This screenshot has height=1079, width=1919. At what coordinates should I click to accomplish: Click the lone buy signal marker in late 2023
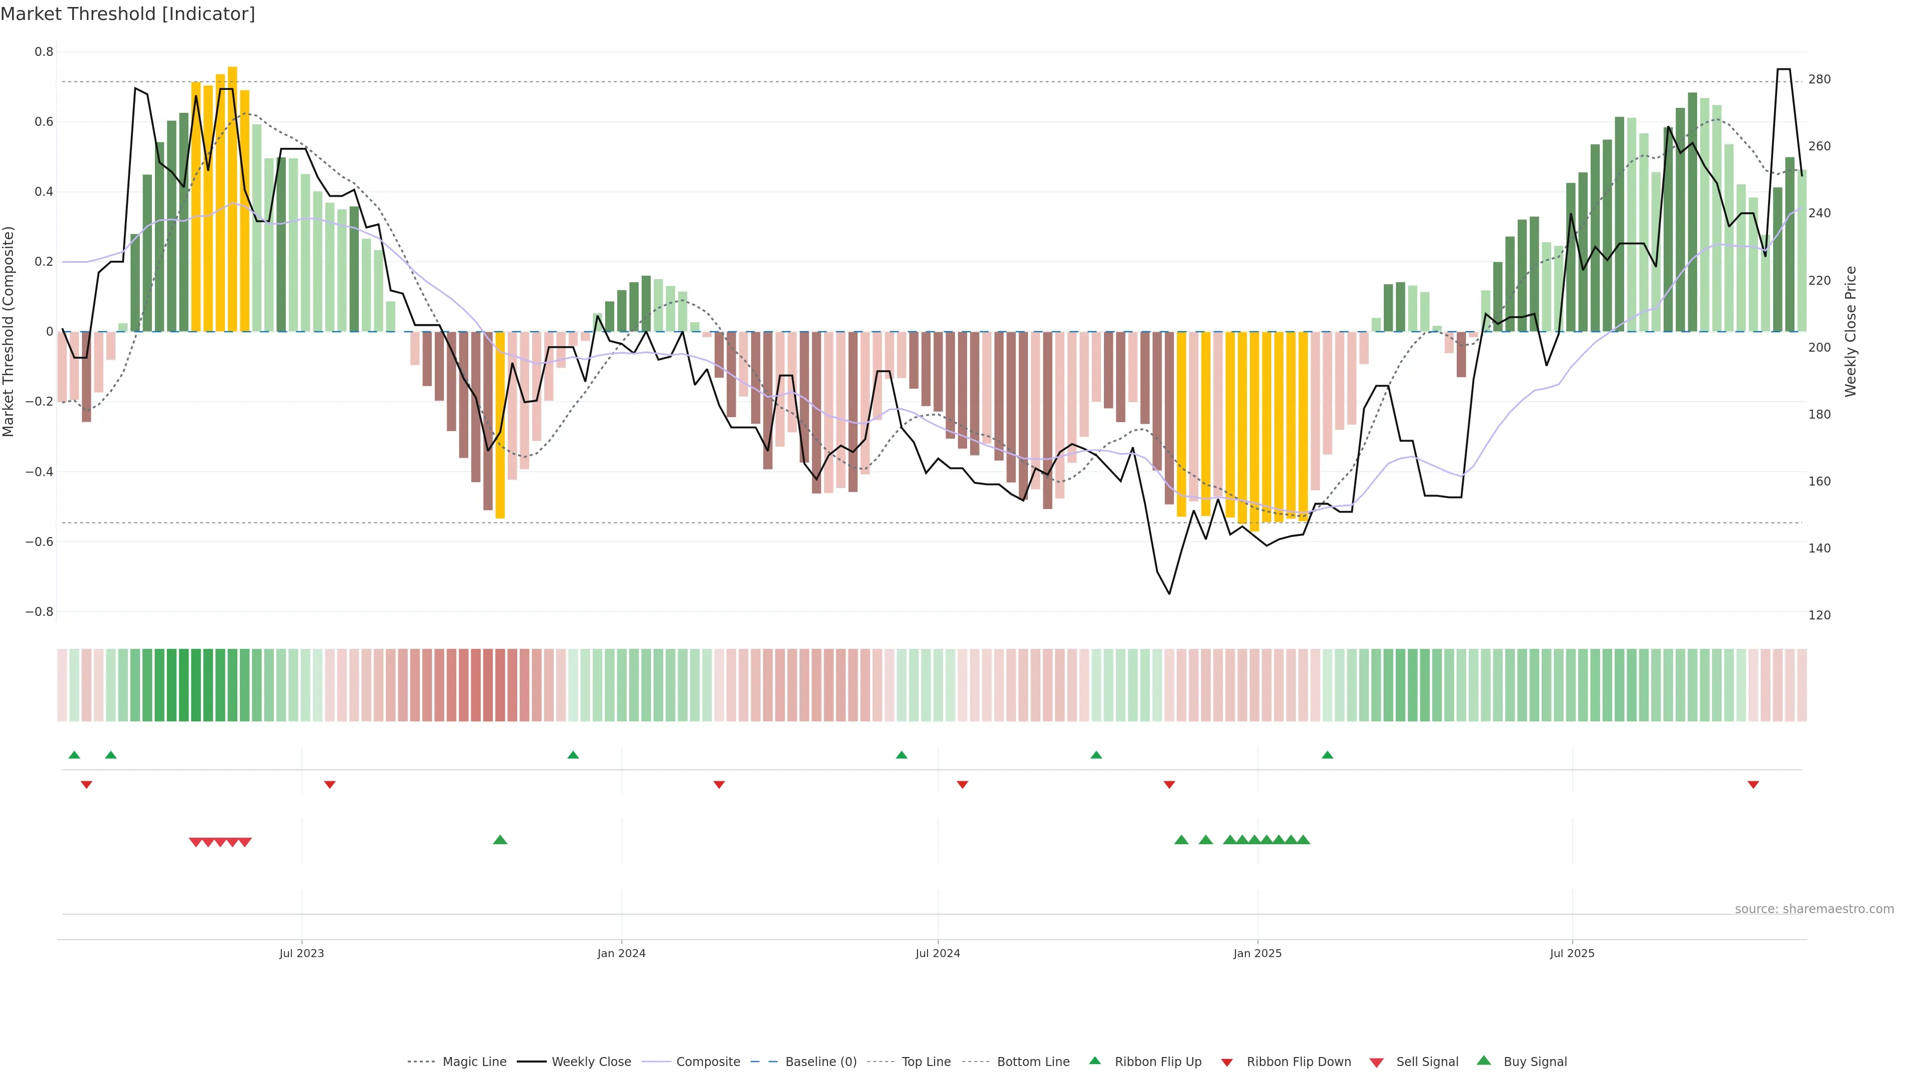coord(500,840)
